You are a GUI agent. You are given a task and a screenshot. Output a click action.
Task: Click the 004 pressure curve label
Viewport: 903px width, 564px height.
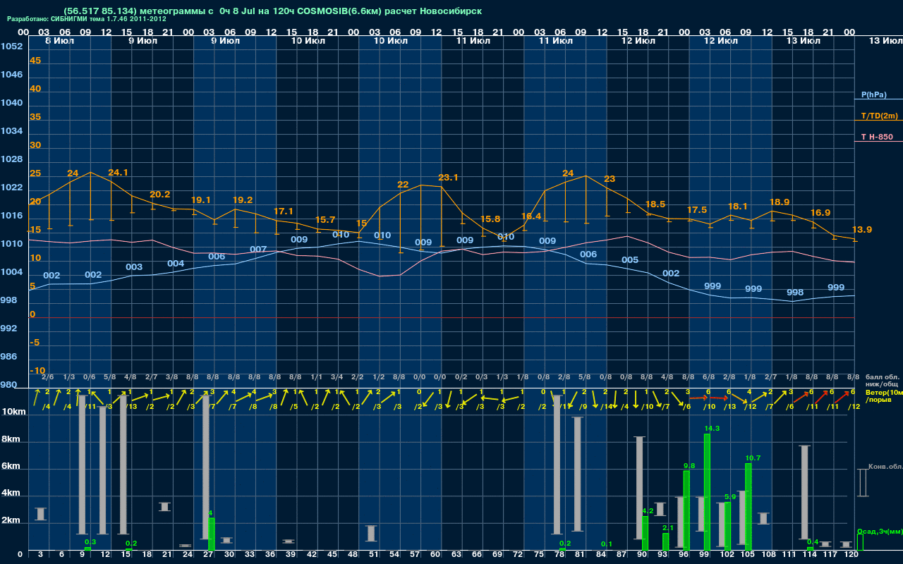(176, 264)
